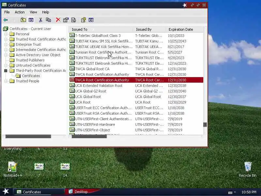Select the Untrusted Certificates tree item

[33, 65]
